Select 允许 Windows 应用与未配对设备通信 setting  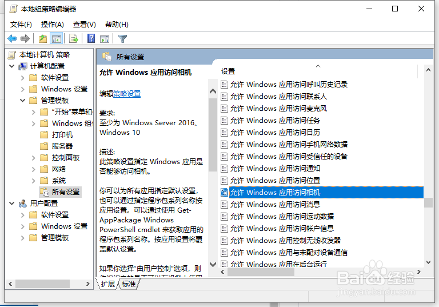coord(289,252)
